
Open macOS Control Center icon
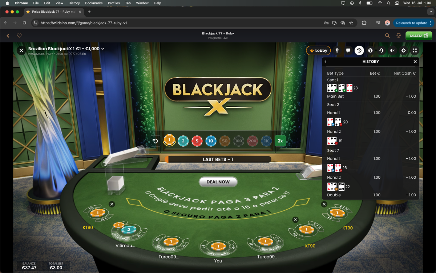[x=397, y=3]
